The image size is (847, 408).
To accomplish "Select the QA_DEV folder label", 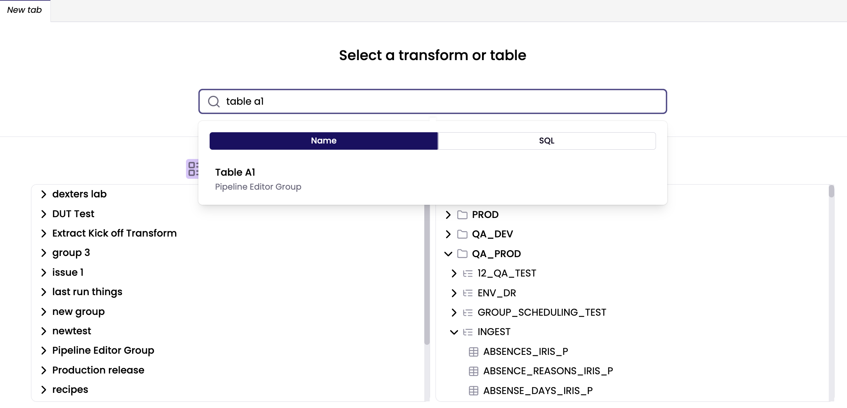I will pyautogui.click(x=492, y=234).
